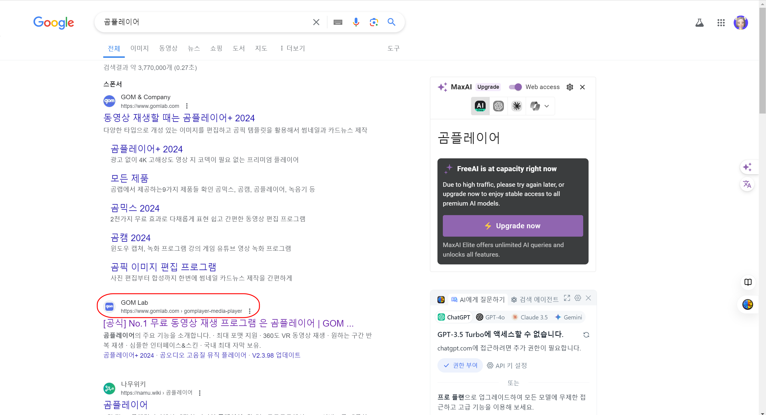Open the 나무위키 곰플레이어 result title

[125, 405]
